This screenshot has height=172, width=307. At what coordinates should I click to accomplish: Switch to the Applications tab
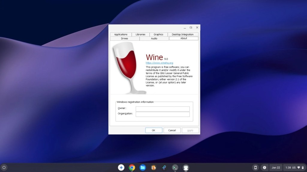(121, 34)
